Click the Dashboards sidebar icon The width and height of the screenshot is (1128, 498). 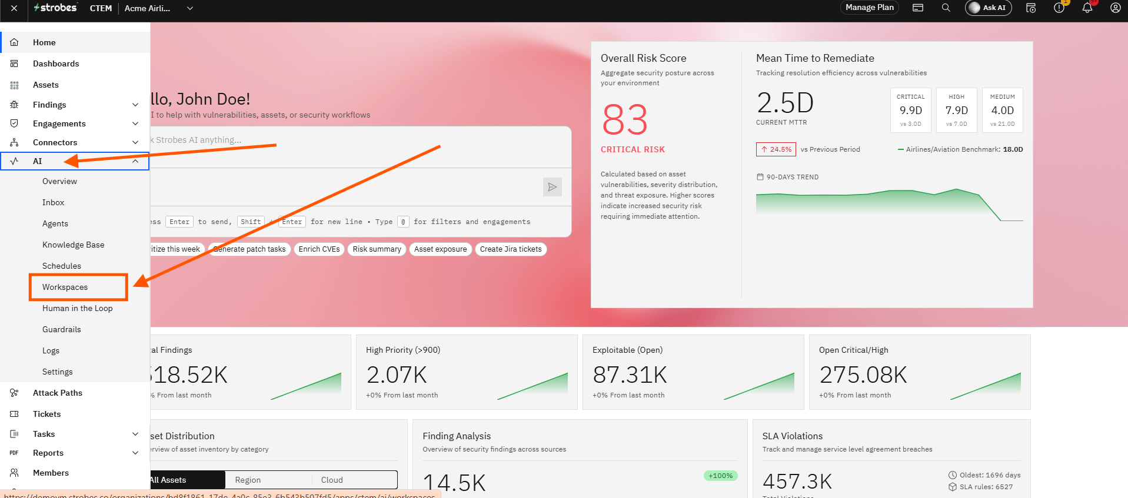click(x=14, y=63)
